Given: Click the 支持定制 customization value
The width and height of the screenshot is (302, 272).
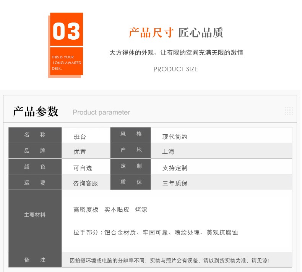Looking at the screenshot, I should [175, 168].
